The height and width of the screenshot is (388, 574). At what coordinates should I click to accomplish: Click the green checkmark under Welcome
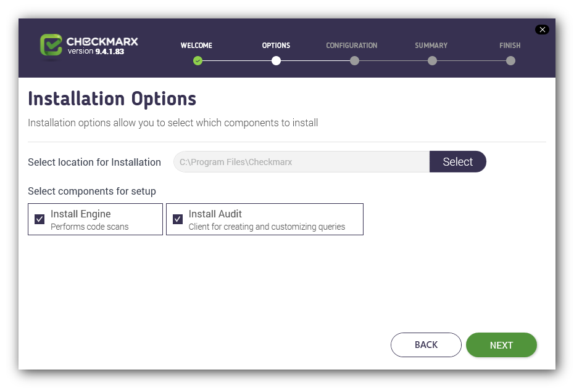point(198,60)
